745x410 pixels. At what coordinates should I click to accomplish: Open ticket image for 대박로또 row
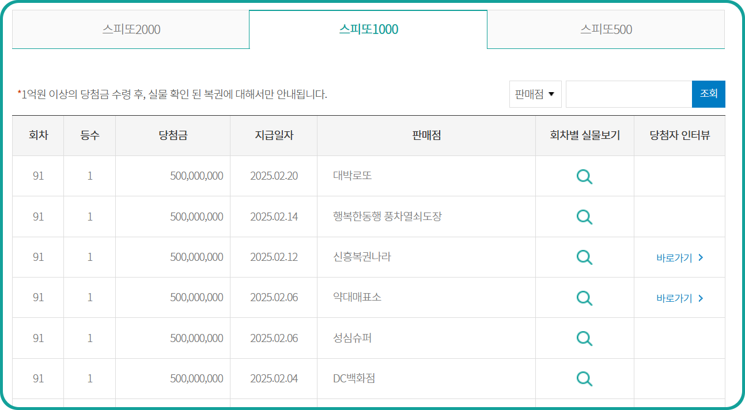point(584,177)
